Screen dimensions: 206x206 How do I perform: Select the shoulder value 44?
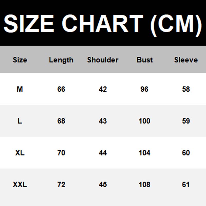[103, 153]
